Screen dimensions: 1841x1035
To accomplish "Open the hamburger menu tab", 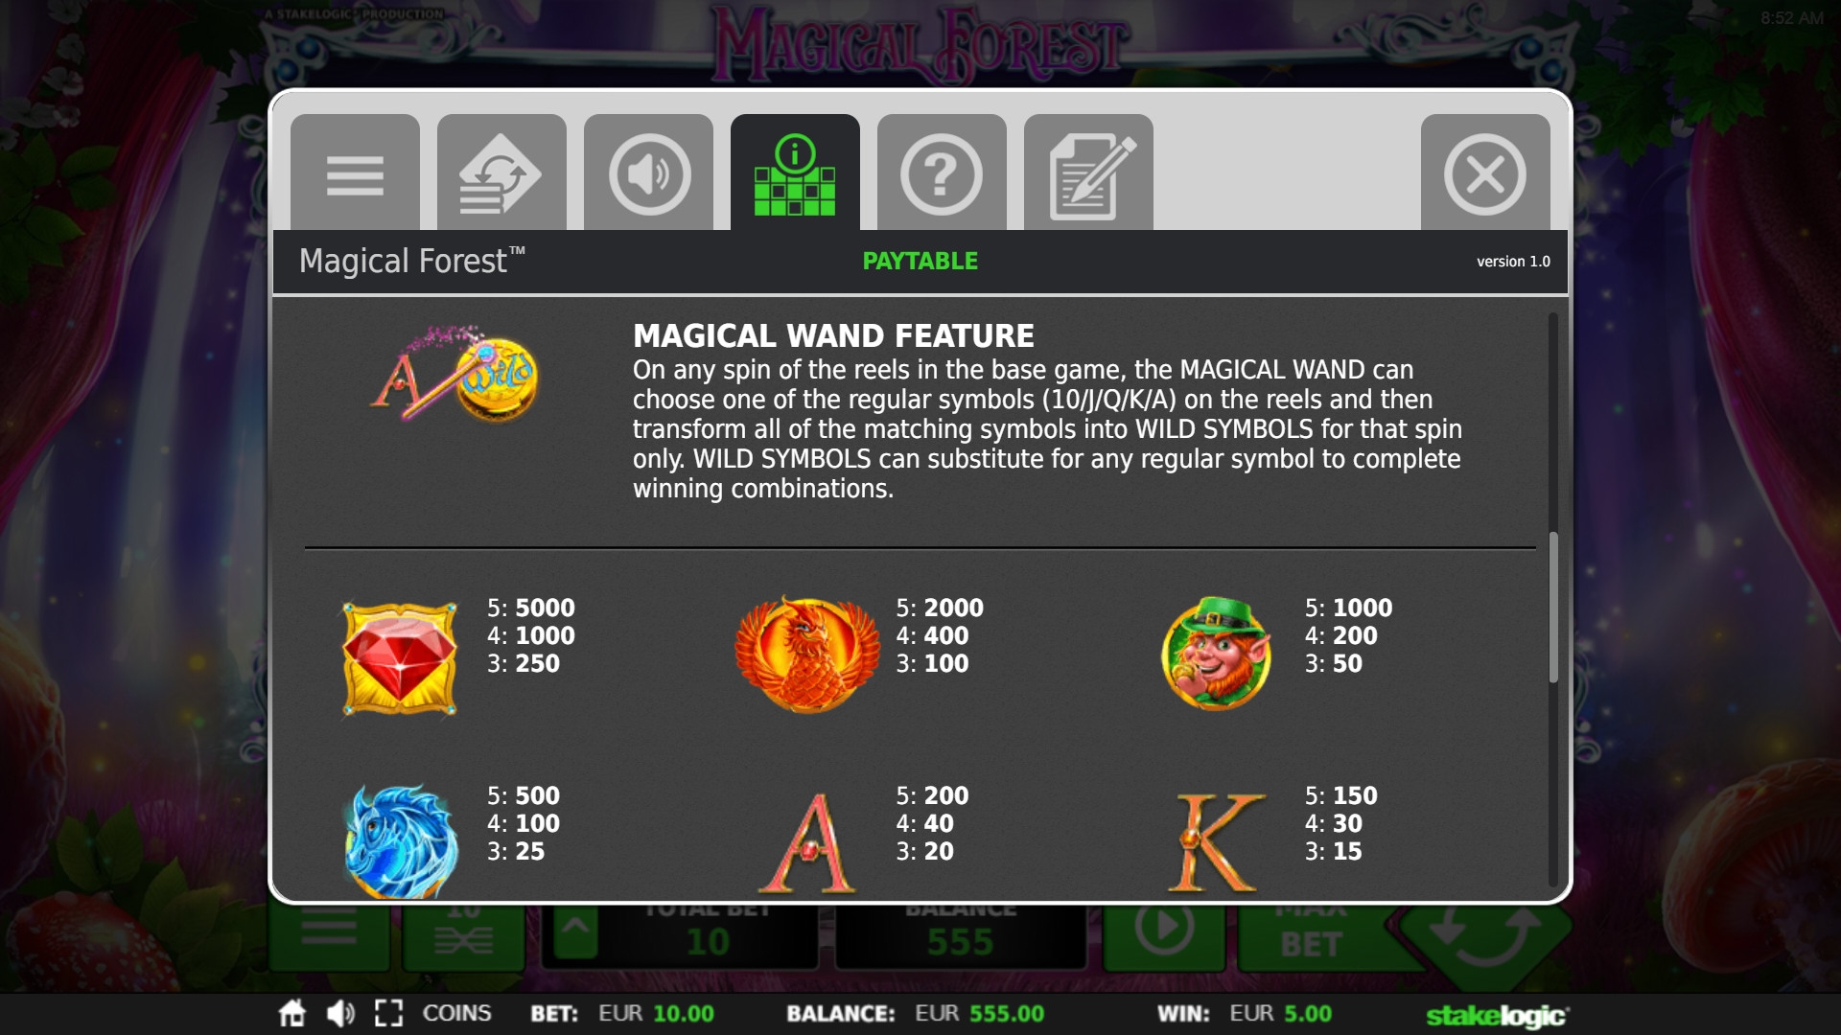I will 355,172.
